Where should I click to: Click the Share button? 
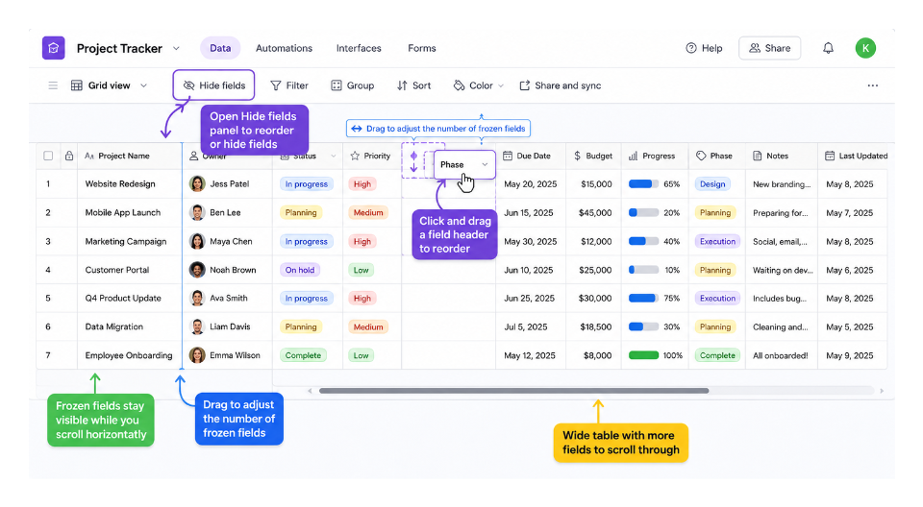coord(769,48)
